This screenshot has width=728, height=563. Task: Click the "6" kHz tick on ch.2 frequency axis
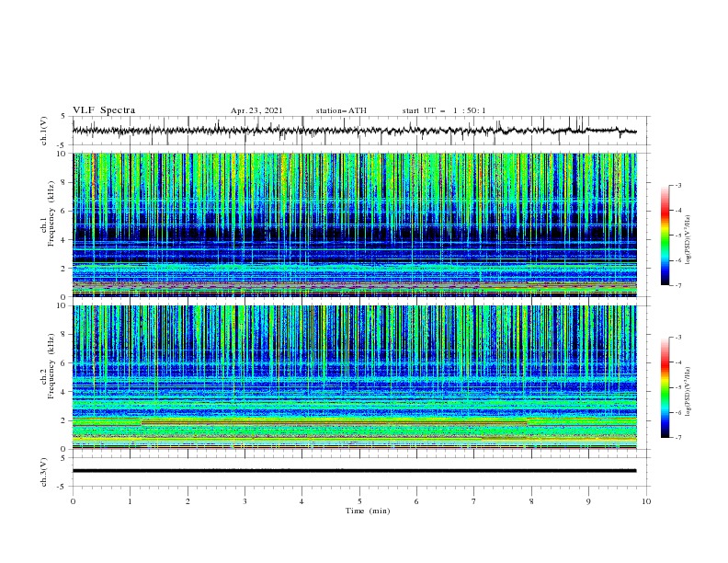pyautogui.click(x=63, y=362)
